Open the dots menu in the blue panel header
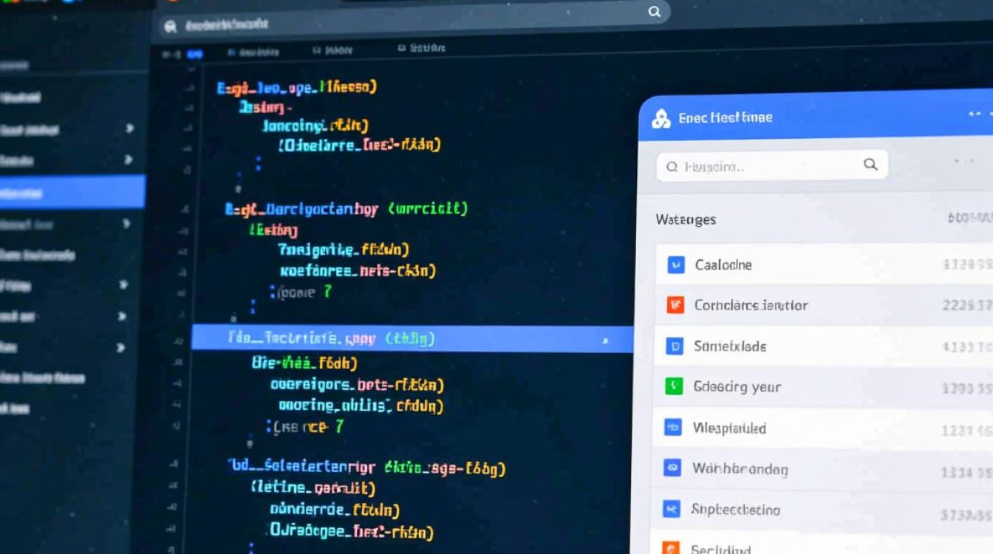 (x=975, y=114)
